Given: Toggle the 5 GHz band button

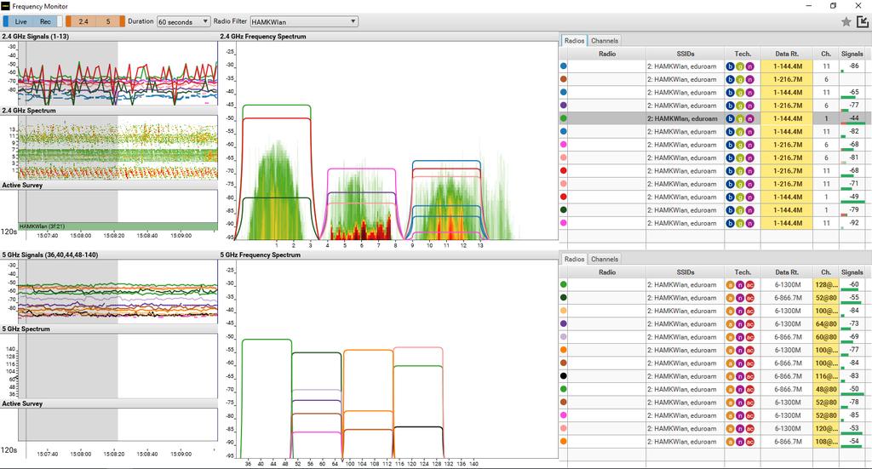Looking at the screenshot, I should click(108, 21).
